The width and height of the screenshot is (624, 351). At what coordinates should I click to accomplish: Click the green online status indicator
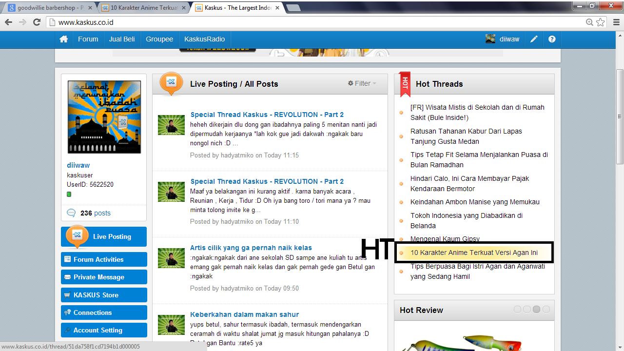[x=69, y=194]
